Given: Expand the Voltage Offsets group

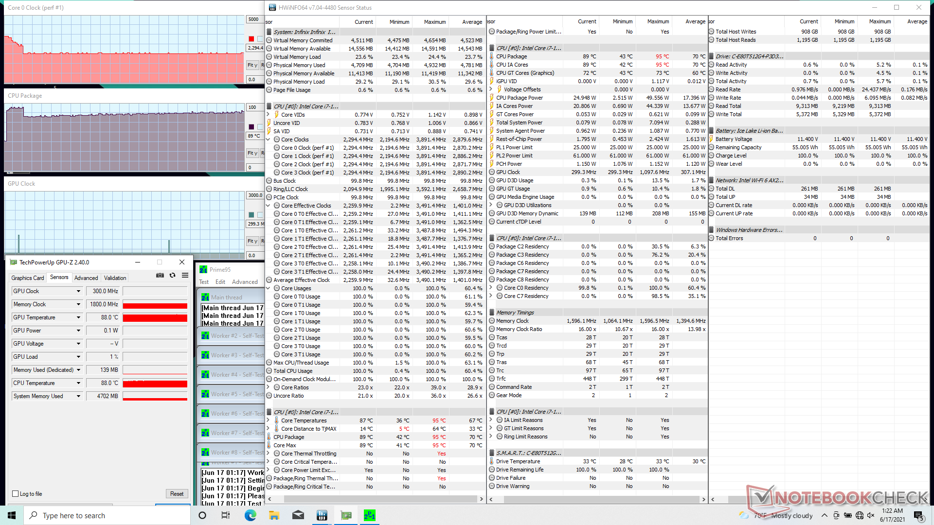Looking at the screenshot, I should (491, 89).
